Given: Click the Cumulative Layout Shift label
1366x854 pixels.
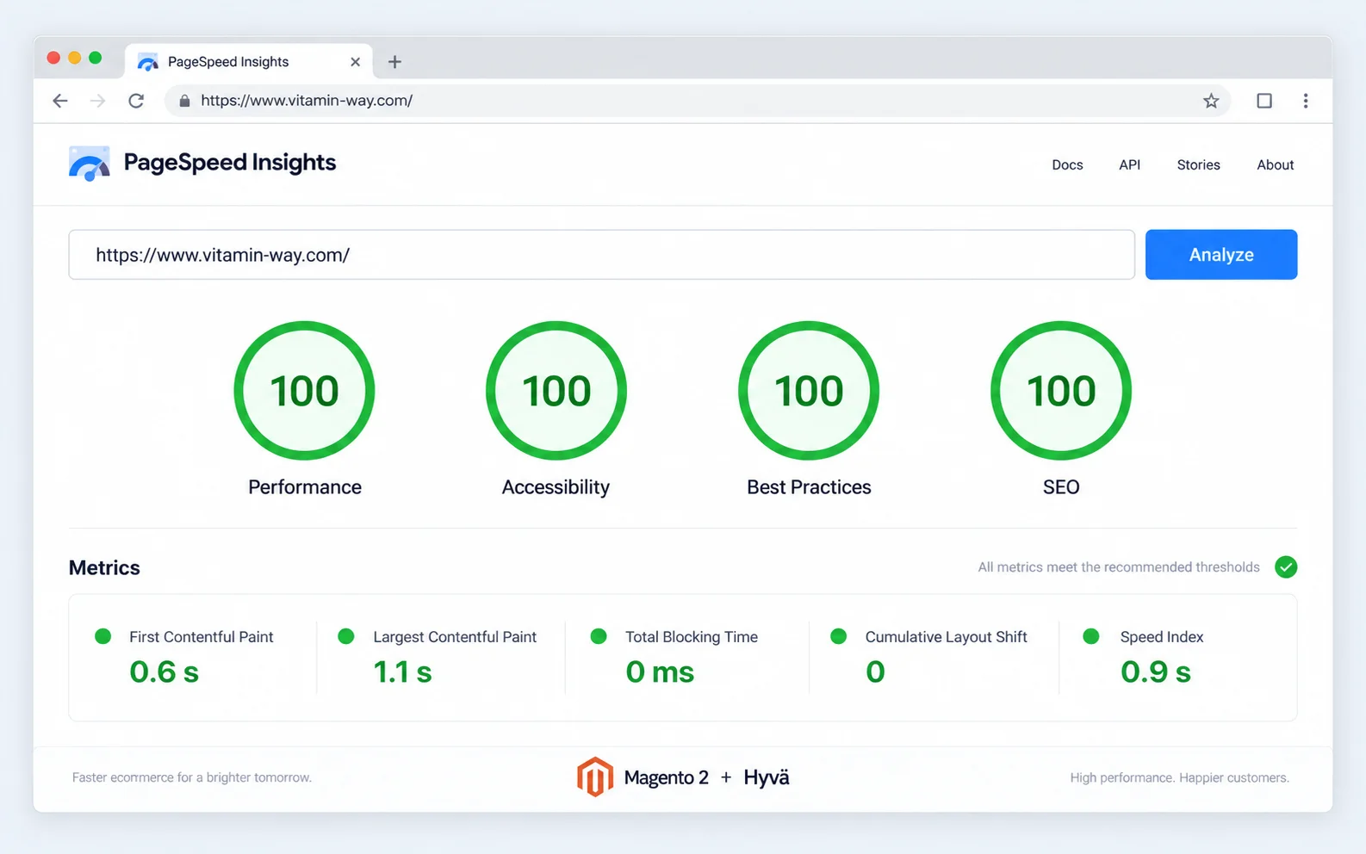Looking at the screenshot, I should coord(946,637).
